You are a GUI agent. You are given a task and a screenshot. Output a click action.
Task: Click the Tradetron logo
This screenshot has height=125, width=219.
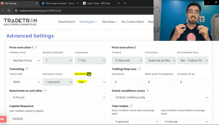tap(20, 22)
